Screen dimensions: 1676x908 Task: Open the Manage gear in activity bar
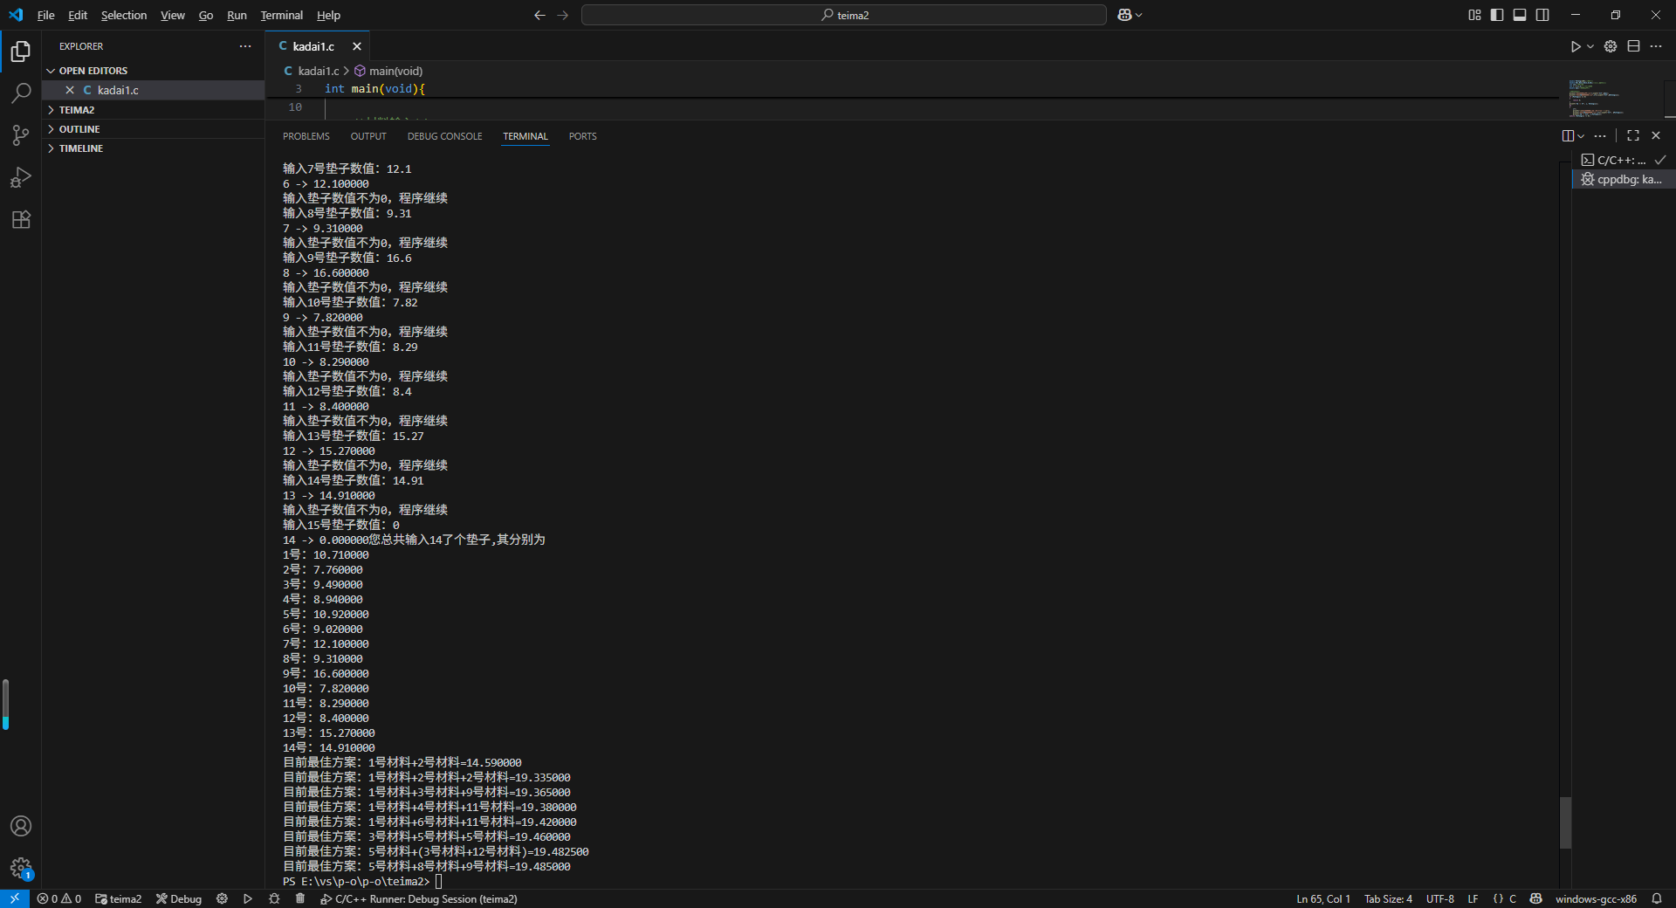click(21, 868)
